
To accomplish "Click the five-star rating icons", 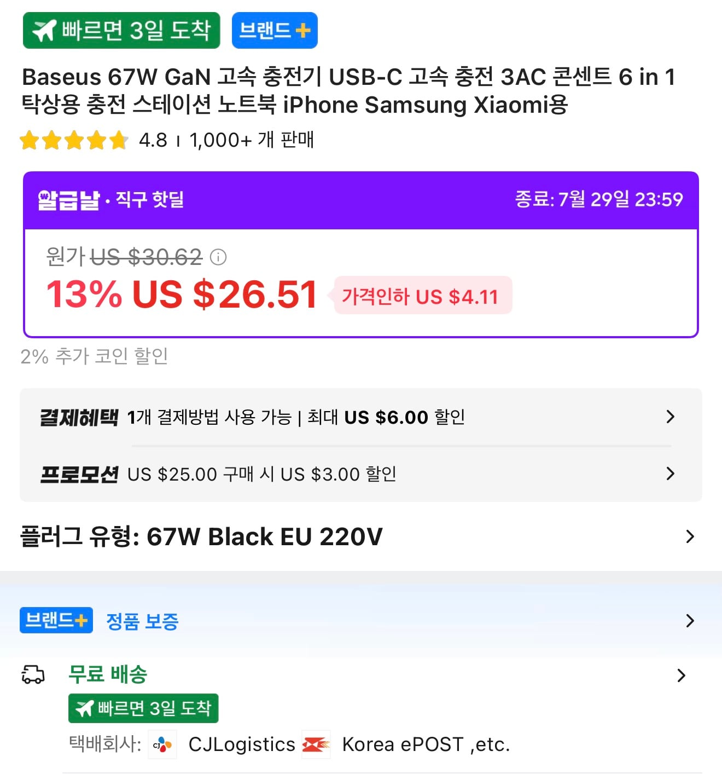I will pos(74,140).
